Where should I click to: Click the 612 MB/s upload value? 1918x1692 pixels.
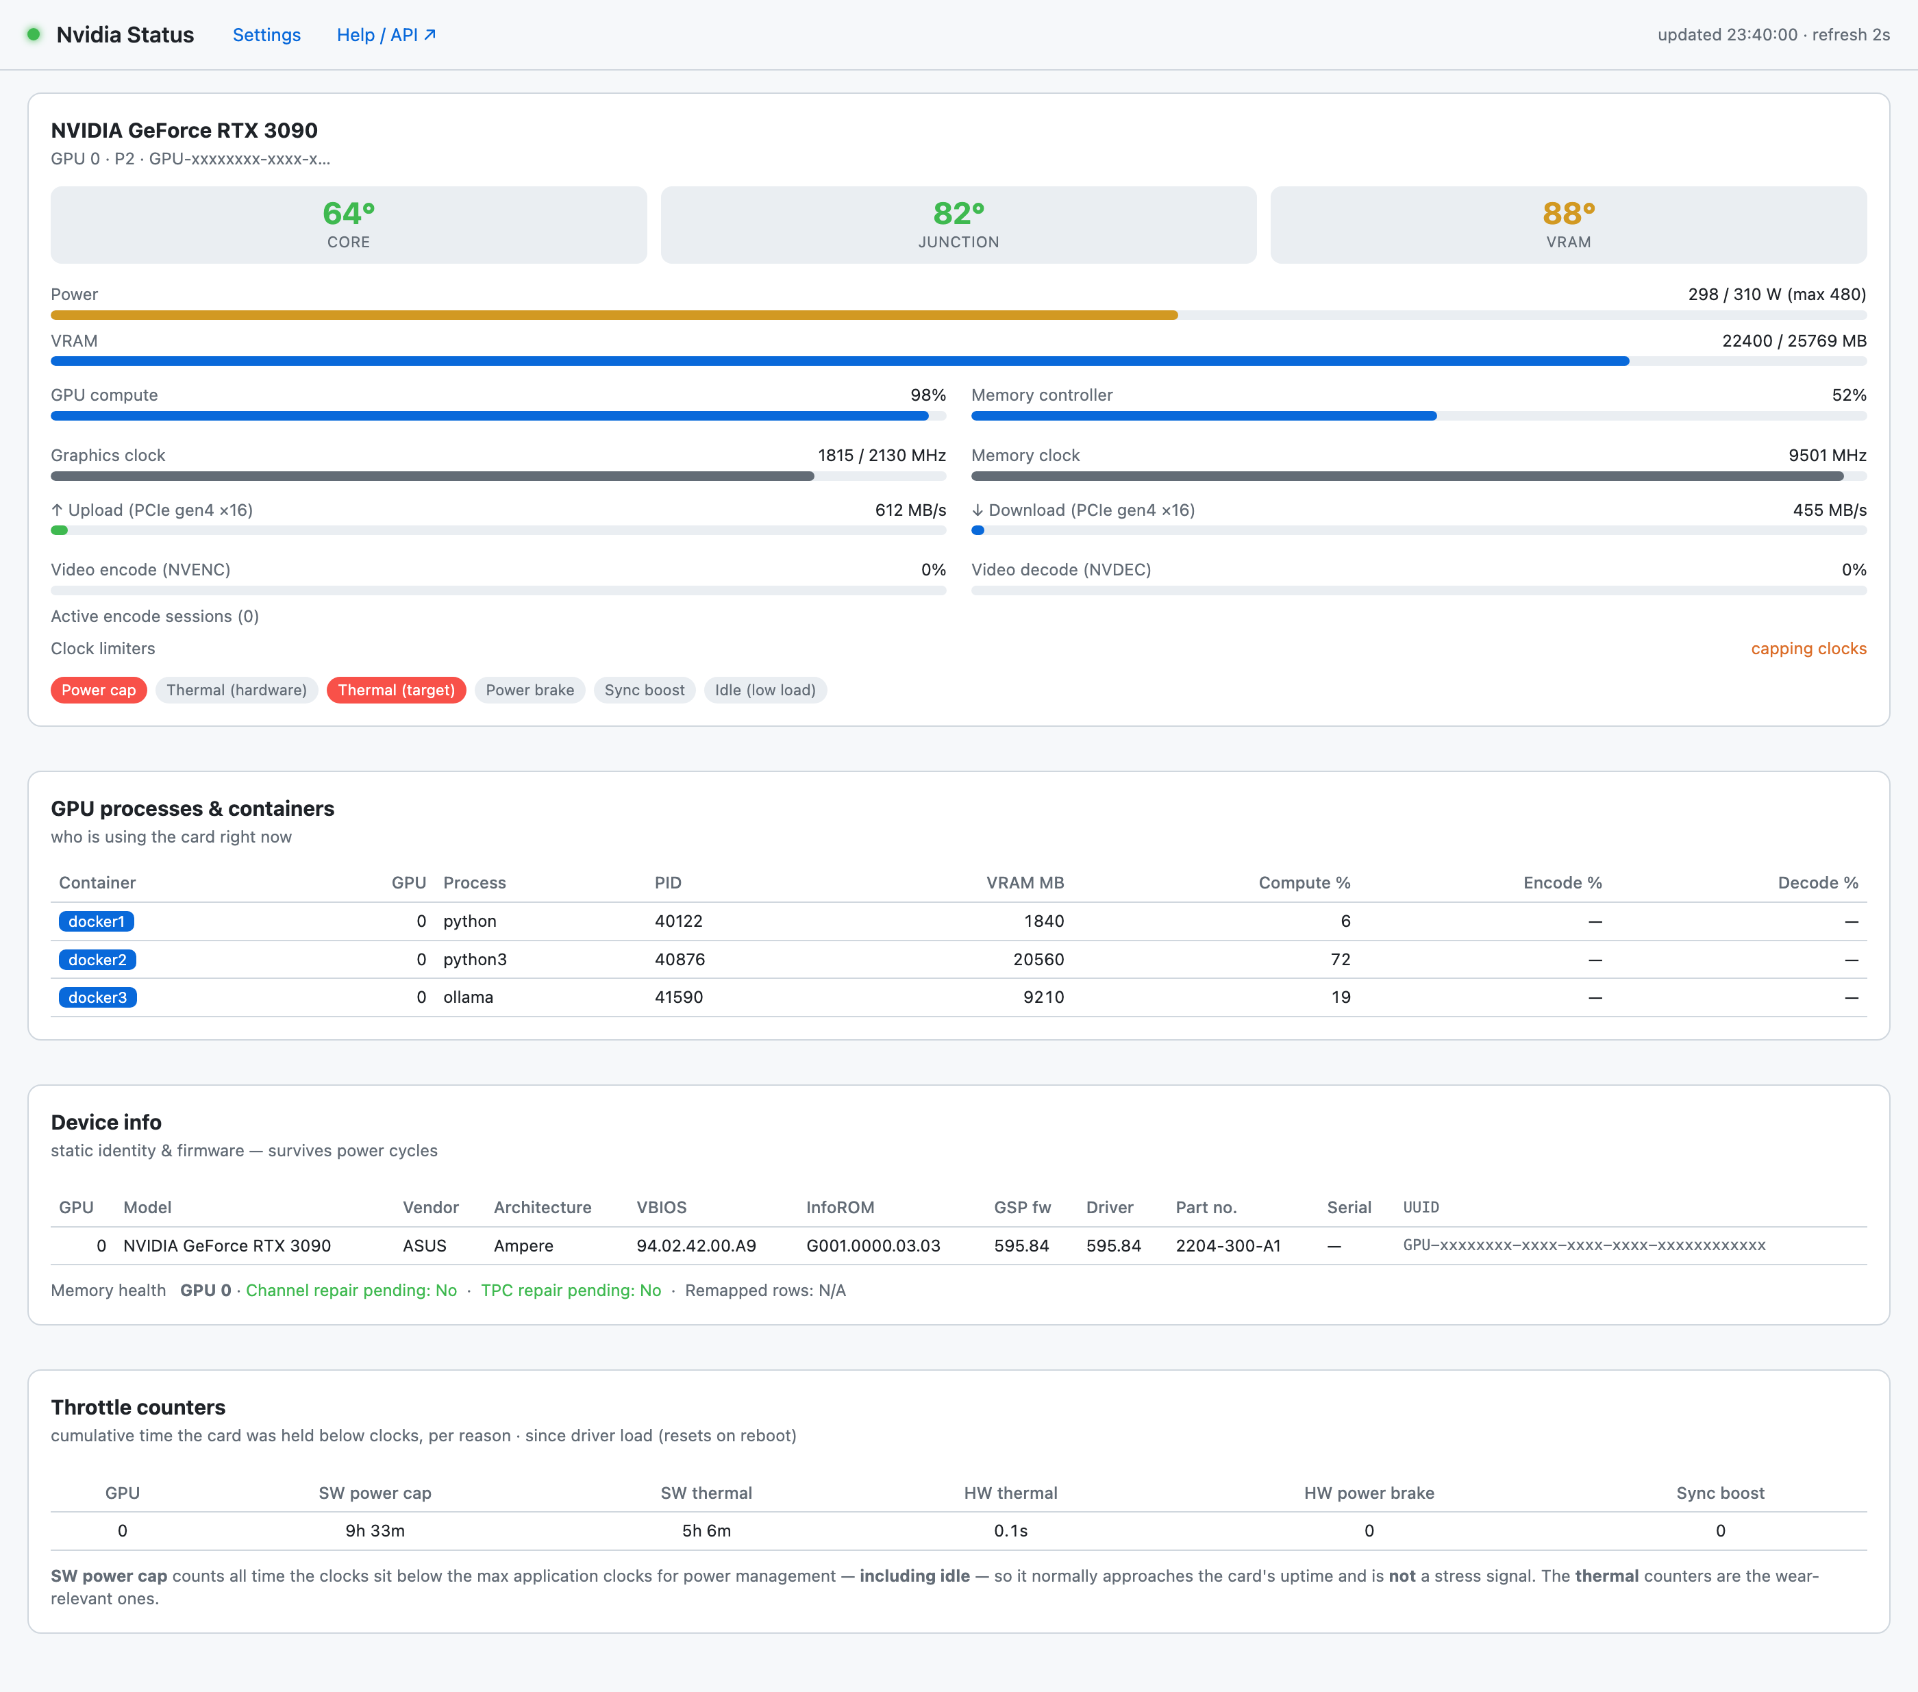(910, 510)
